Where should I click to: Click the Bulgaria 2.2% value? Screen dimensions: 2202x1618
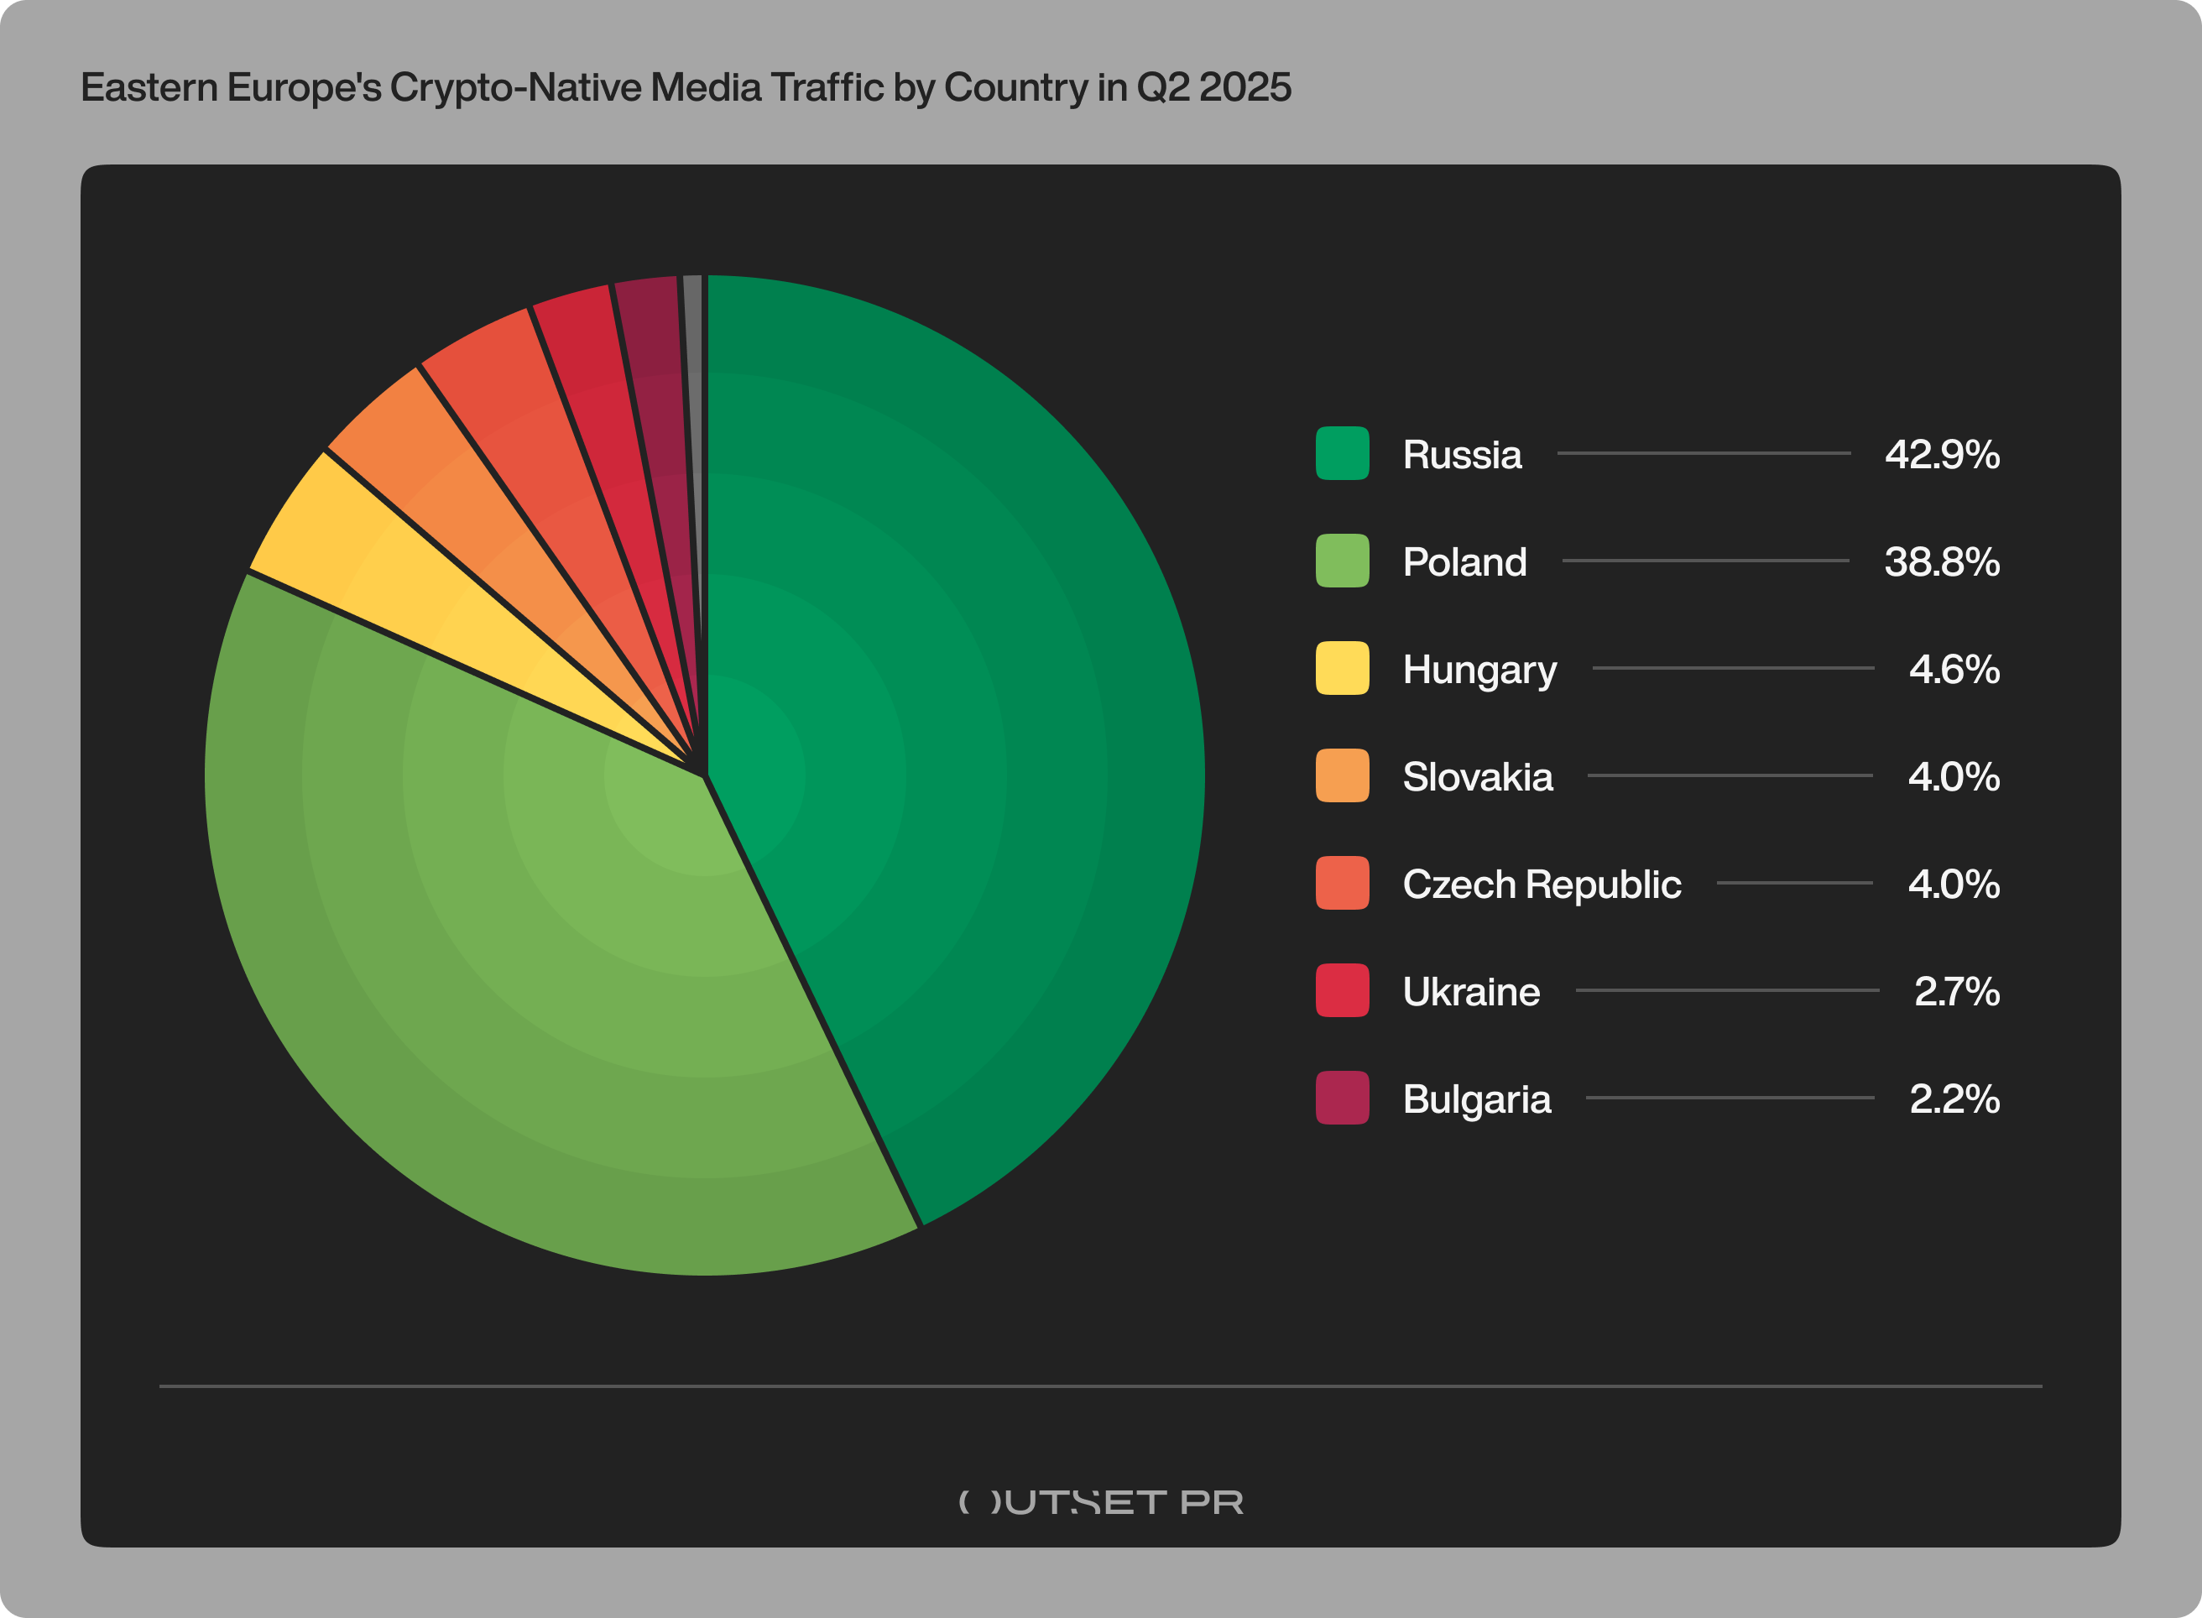coord(1954,1099)
